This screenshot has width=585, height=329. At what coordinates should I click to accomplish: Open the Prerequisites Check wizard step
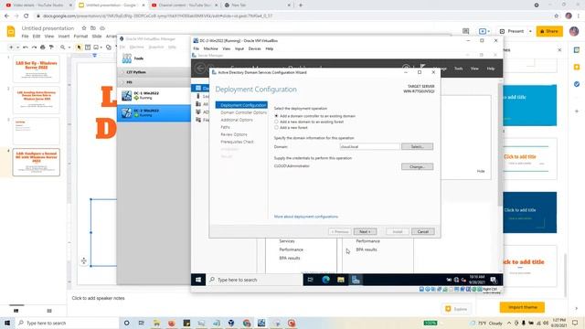(237, 142)
